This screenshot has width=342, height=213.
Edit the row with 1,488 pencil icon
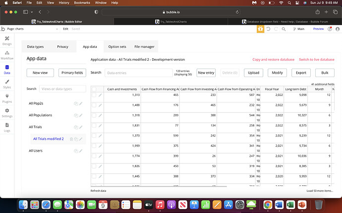click(100, 105)
